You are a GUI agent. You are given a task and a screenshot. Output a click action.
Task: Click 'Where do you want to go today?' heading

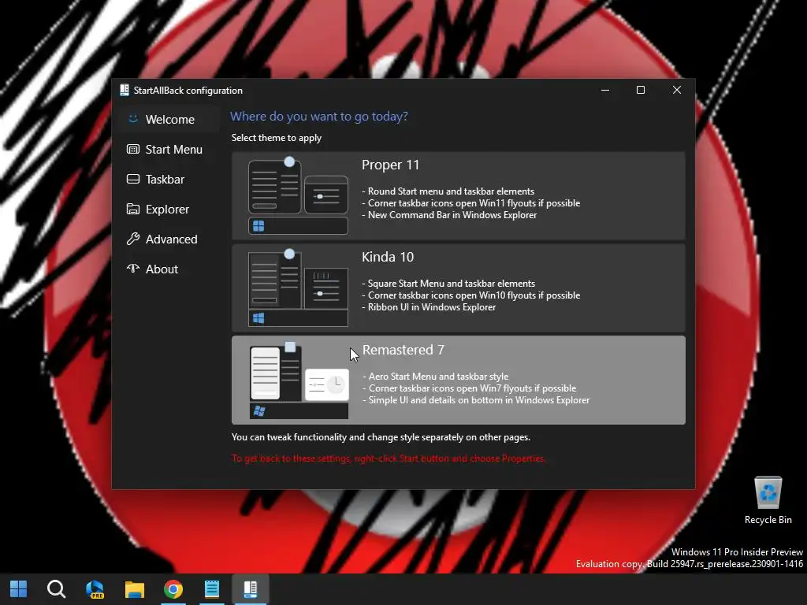pyautogui.click(x=319, y=117)
